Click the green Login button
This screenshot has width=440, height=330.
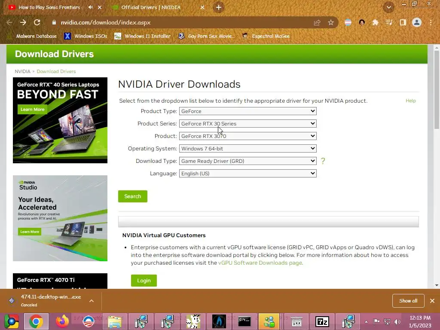point(144,281)
